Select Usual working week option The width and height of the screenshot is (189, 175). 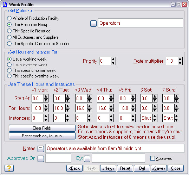27,59
